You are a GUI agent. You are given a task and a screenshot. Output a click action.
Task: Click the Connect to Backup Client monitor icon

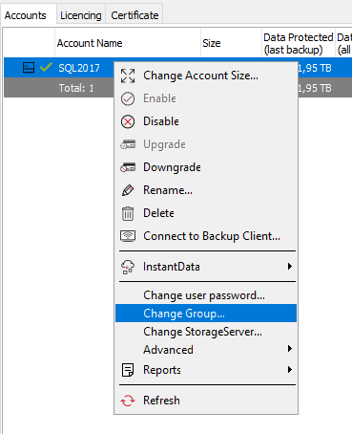click(x=128, y=236)
